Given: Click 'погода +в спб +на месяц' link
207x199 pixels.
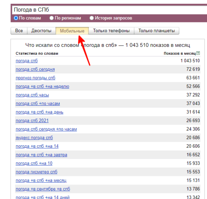Looking at the screenshot, I should [41, 180].
